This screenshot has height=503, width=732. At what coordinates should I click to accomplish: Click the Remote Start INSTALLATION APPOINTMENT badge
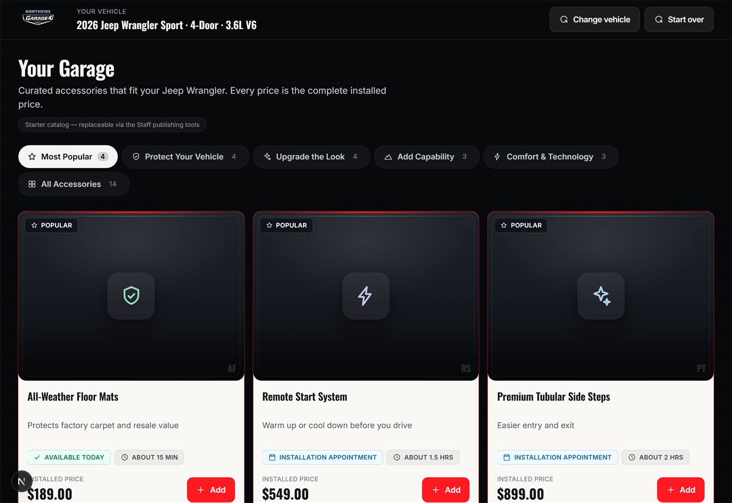click(x=323, y=457)
